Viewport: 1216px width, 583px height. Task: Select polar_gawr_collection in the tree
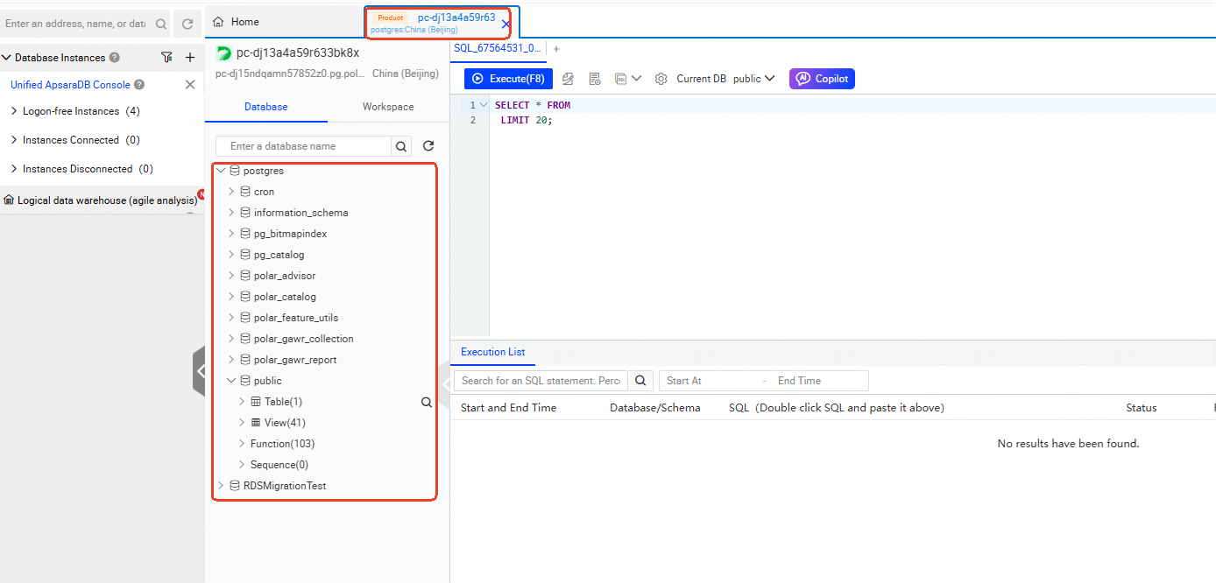[304, 339]
